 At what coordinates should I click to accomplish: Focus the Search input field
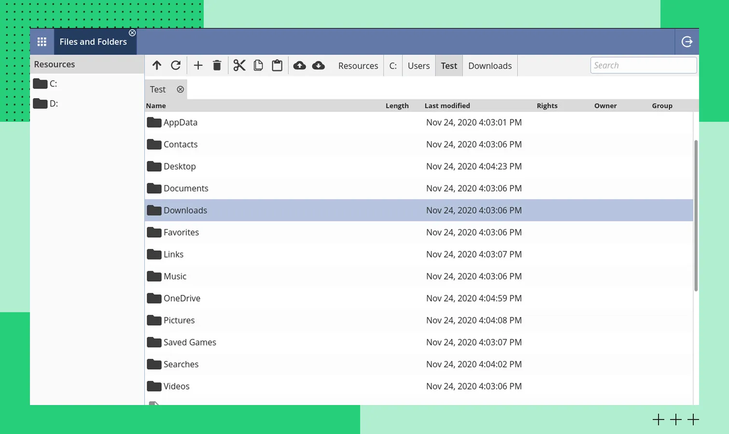pyautogui.click(x=643, y=65)
